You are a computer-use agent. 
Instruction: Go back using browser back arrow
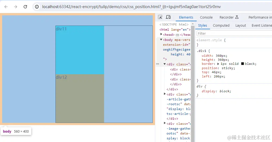point(6,7)
